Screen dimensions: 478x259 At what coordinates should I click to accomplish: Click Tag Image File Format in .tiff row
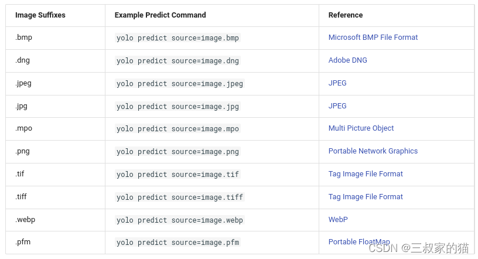pyautogui.click(x=366, y=197)
